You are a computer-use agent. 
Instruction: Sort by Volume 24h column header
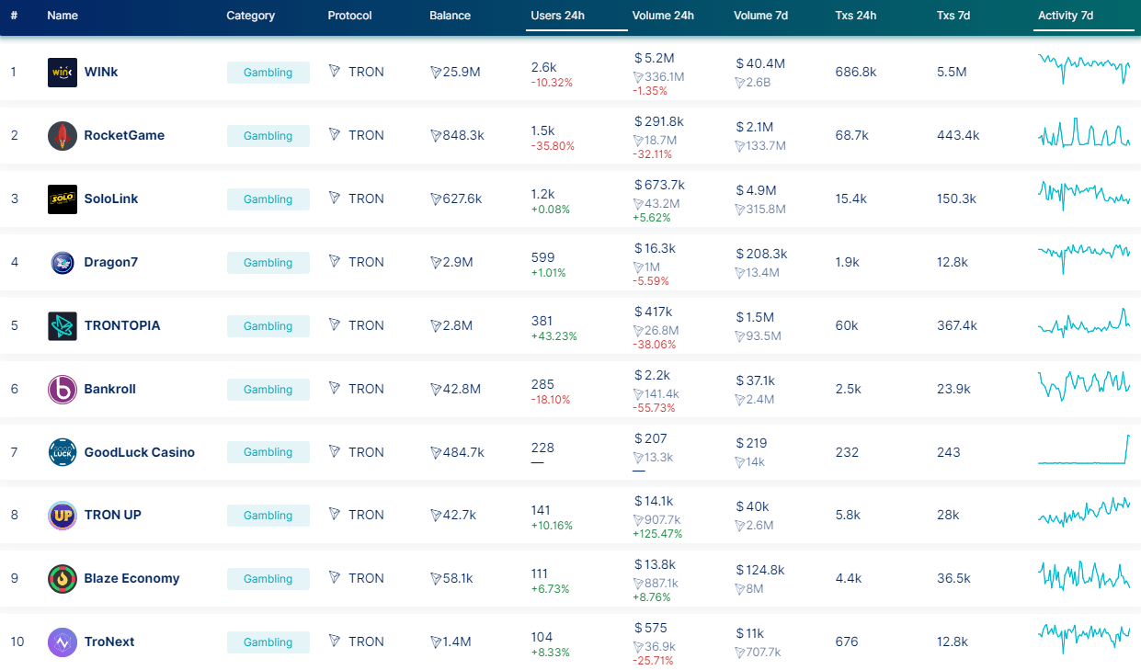(x=662, y=16)
